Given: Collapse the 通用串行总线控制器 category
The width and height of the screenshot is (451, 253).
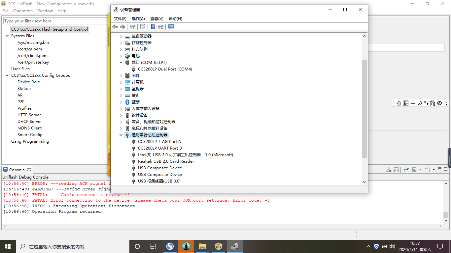Looking at the screenshot, I should point(121,135).
